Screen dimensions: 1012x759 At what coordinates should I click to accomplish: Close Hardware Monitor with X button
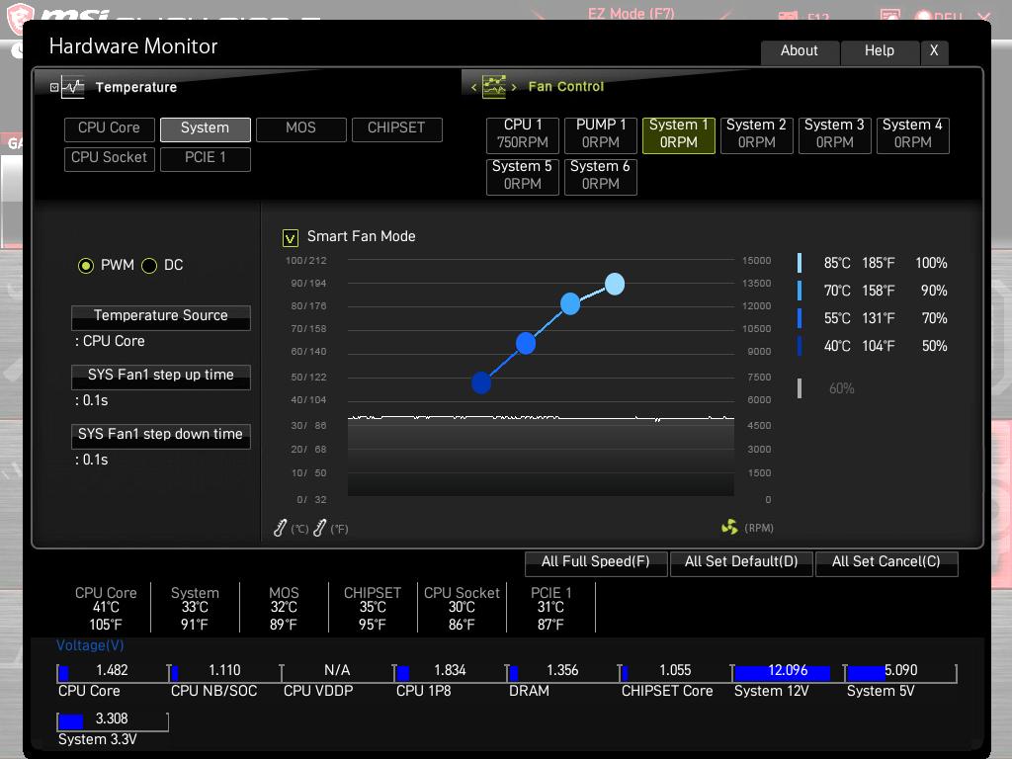[934, 51]
